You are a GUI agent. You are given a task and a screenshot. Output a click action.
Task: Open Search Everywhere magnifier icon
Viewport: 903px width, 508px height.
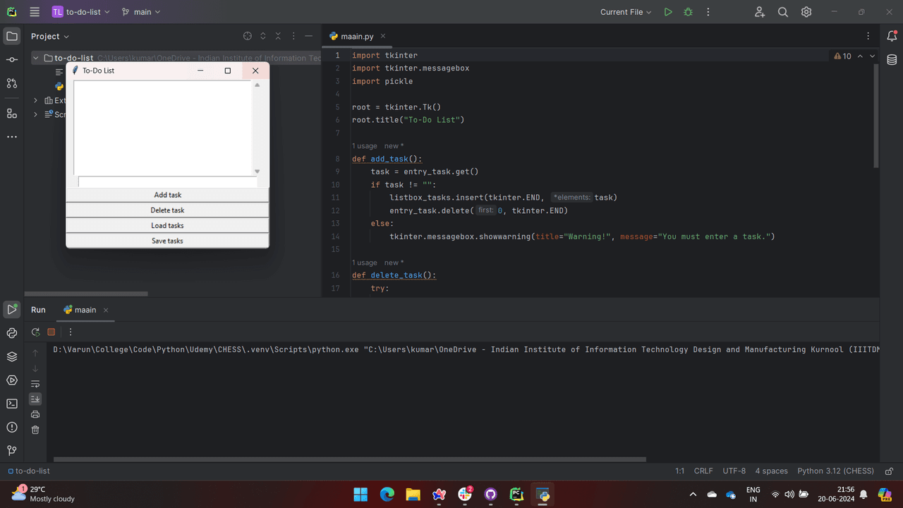(x=783, y=12)
